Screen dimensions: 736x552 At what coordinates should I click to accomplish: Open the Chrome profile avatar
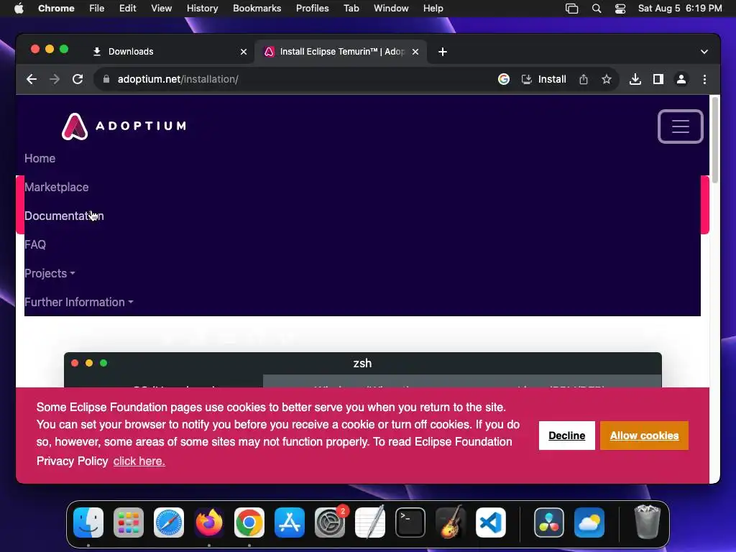(x=681, y=79)
